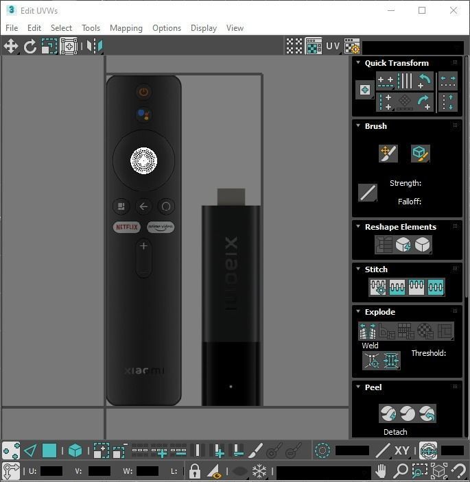This screenshot has height=482, width=470.
Task: Open the texture map dropdown list
Action: pyautogui.click(x=413, y=47)
